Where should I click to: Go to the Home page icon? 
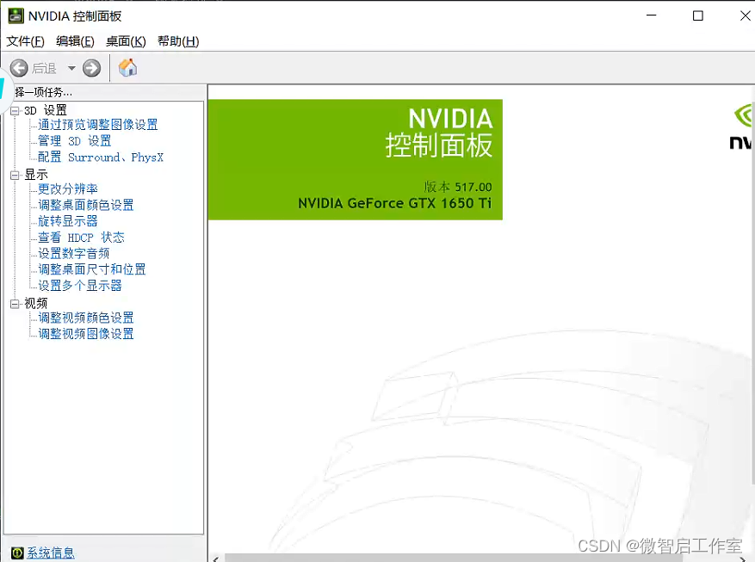point(127,68)
